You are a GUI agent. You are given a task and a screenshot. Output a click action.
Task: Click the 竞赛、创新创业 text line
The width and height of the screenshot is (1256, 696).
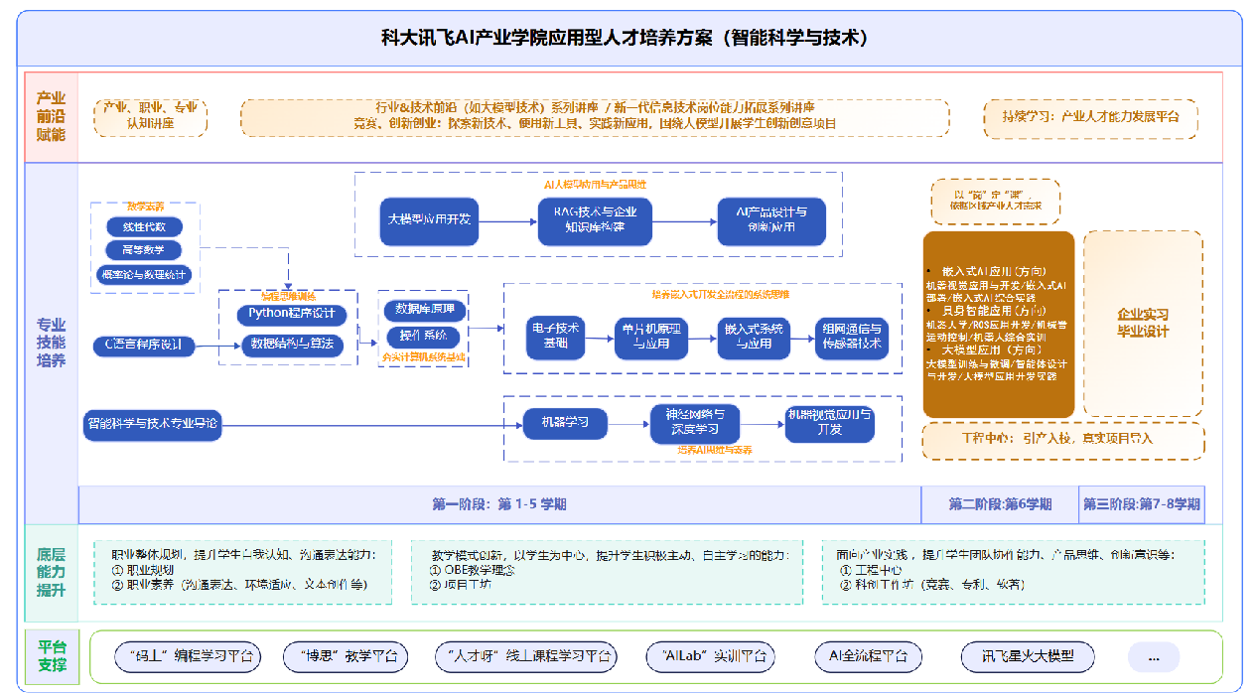[596, 124]
